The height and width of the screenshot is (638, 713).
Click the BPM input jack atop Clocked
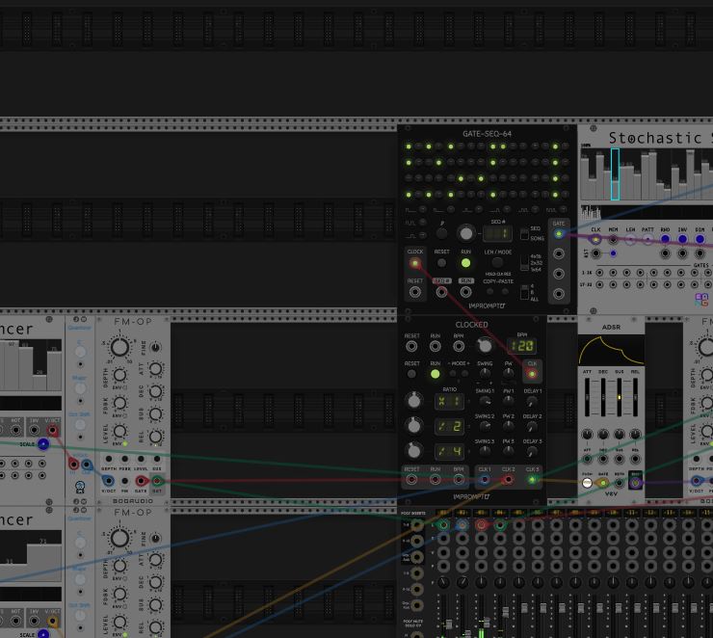459,347
